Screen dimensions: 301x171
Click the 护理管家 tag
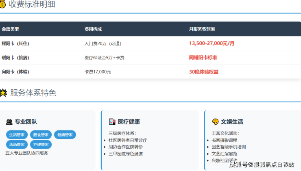(41, 145)
